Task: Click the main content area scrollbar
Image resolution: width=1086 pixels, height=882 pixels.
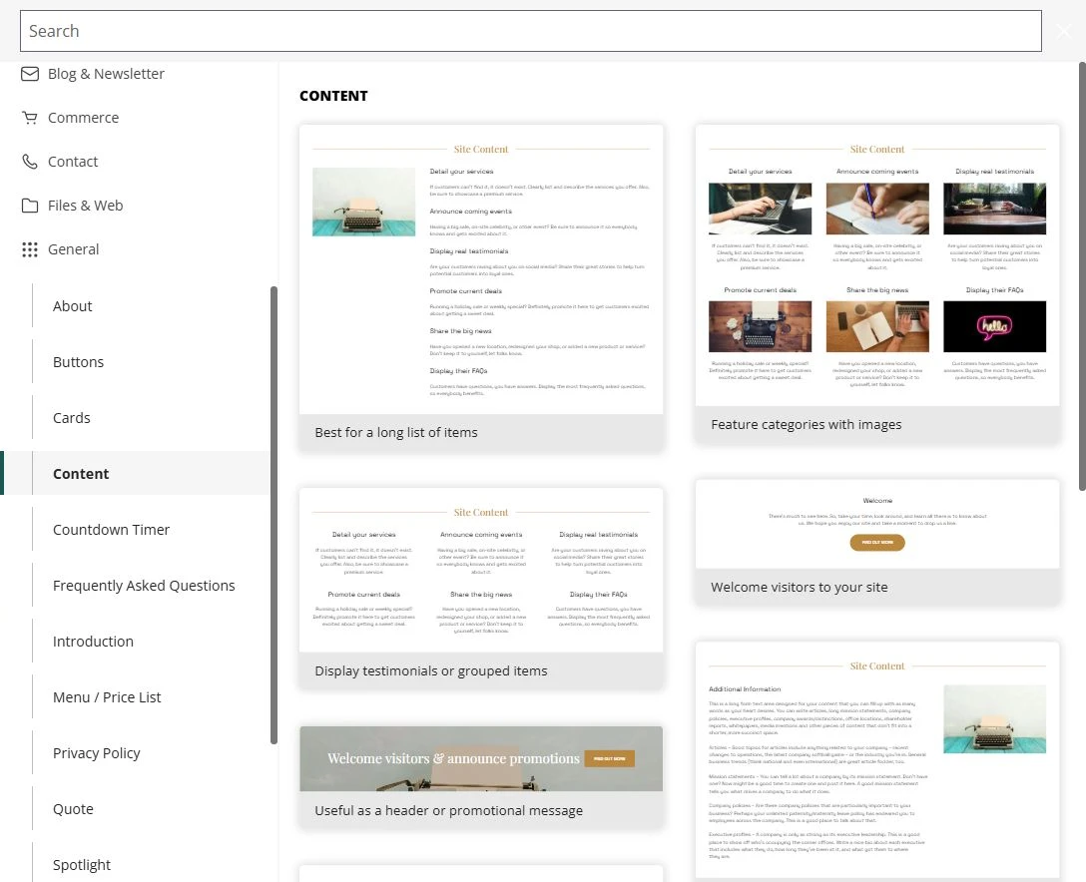Action: coord(1083,277)
